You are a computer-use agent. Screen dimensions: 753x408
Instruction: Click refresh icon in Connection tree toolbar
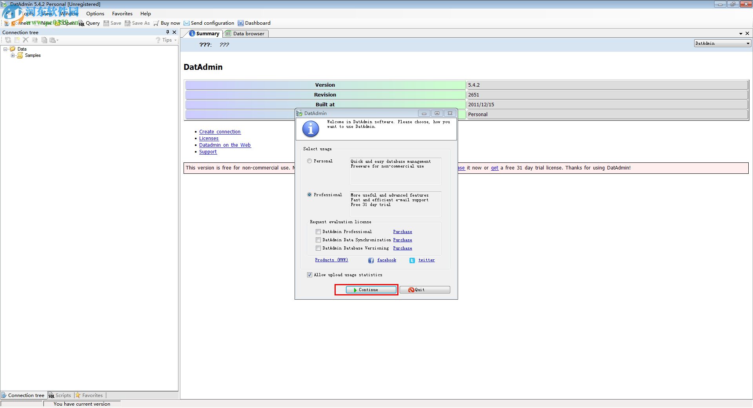(x=8, y=40)
